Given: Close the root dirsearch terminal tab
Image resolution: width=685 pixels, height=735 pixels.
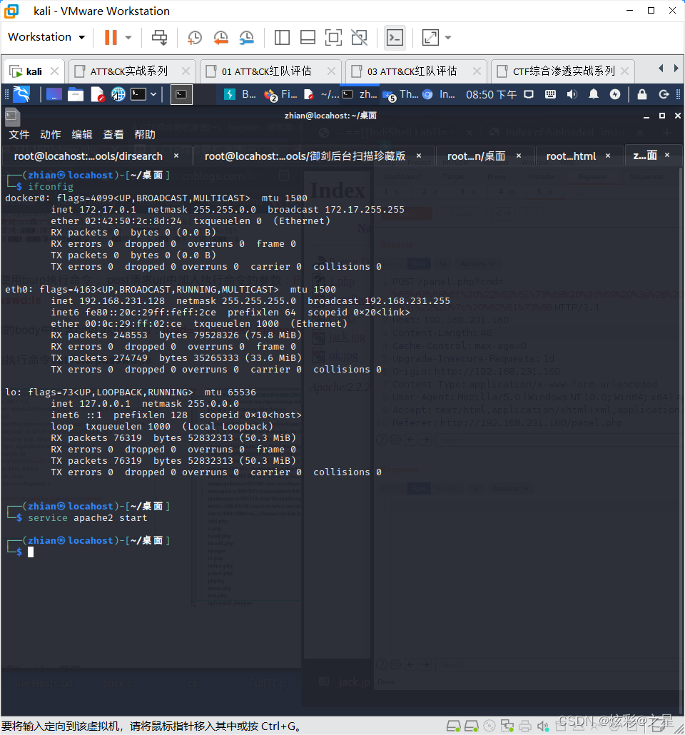Looking at the screenshot, I should pyautogui.click(x=176, y=156).
